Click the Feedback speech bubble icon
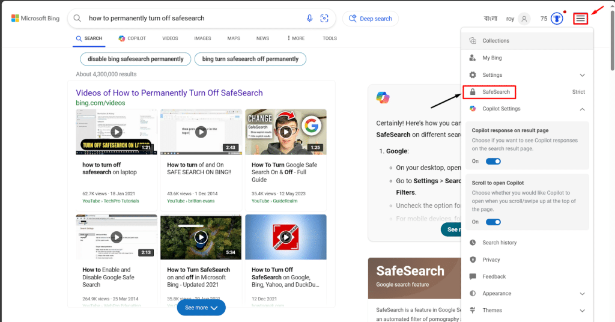This screenshot has width=615, height=322. (x=473, y=276)
